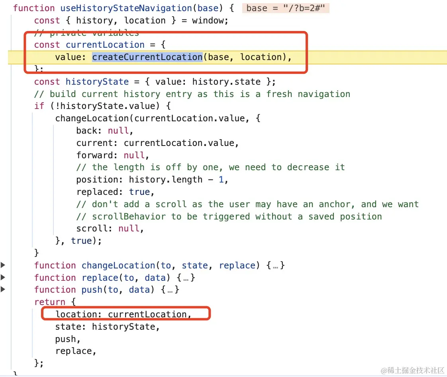Click the 'location: currentLocation,' return line
Screen dimensions: 447x377
pos(123,315)
